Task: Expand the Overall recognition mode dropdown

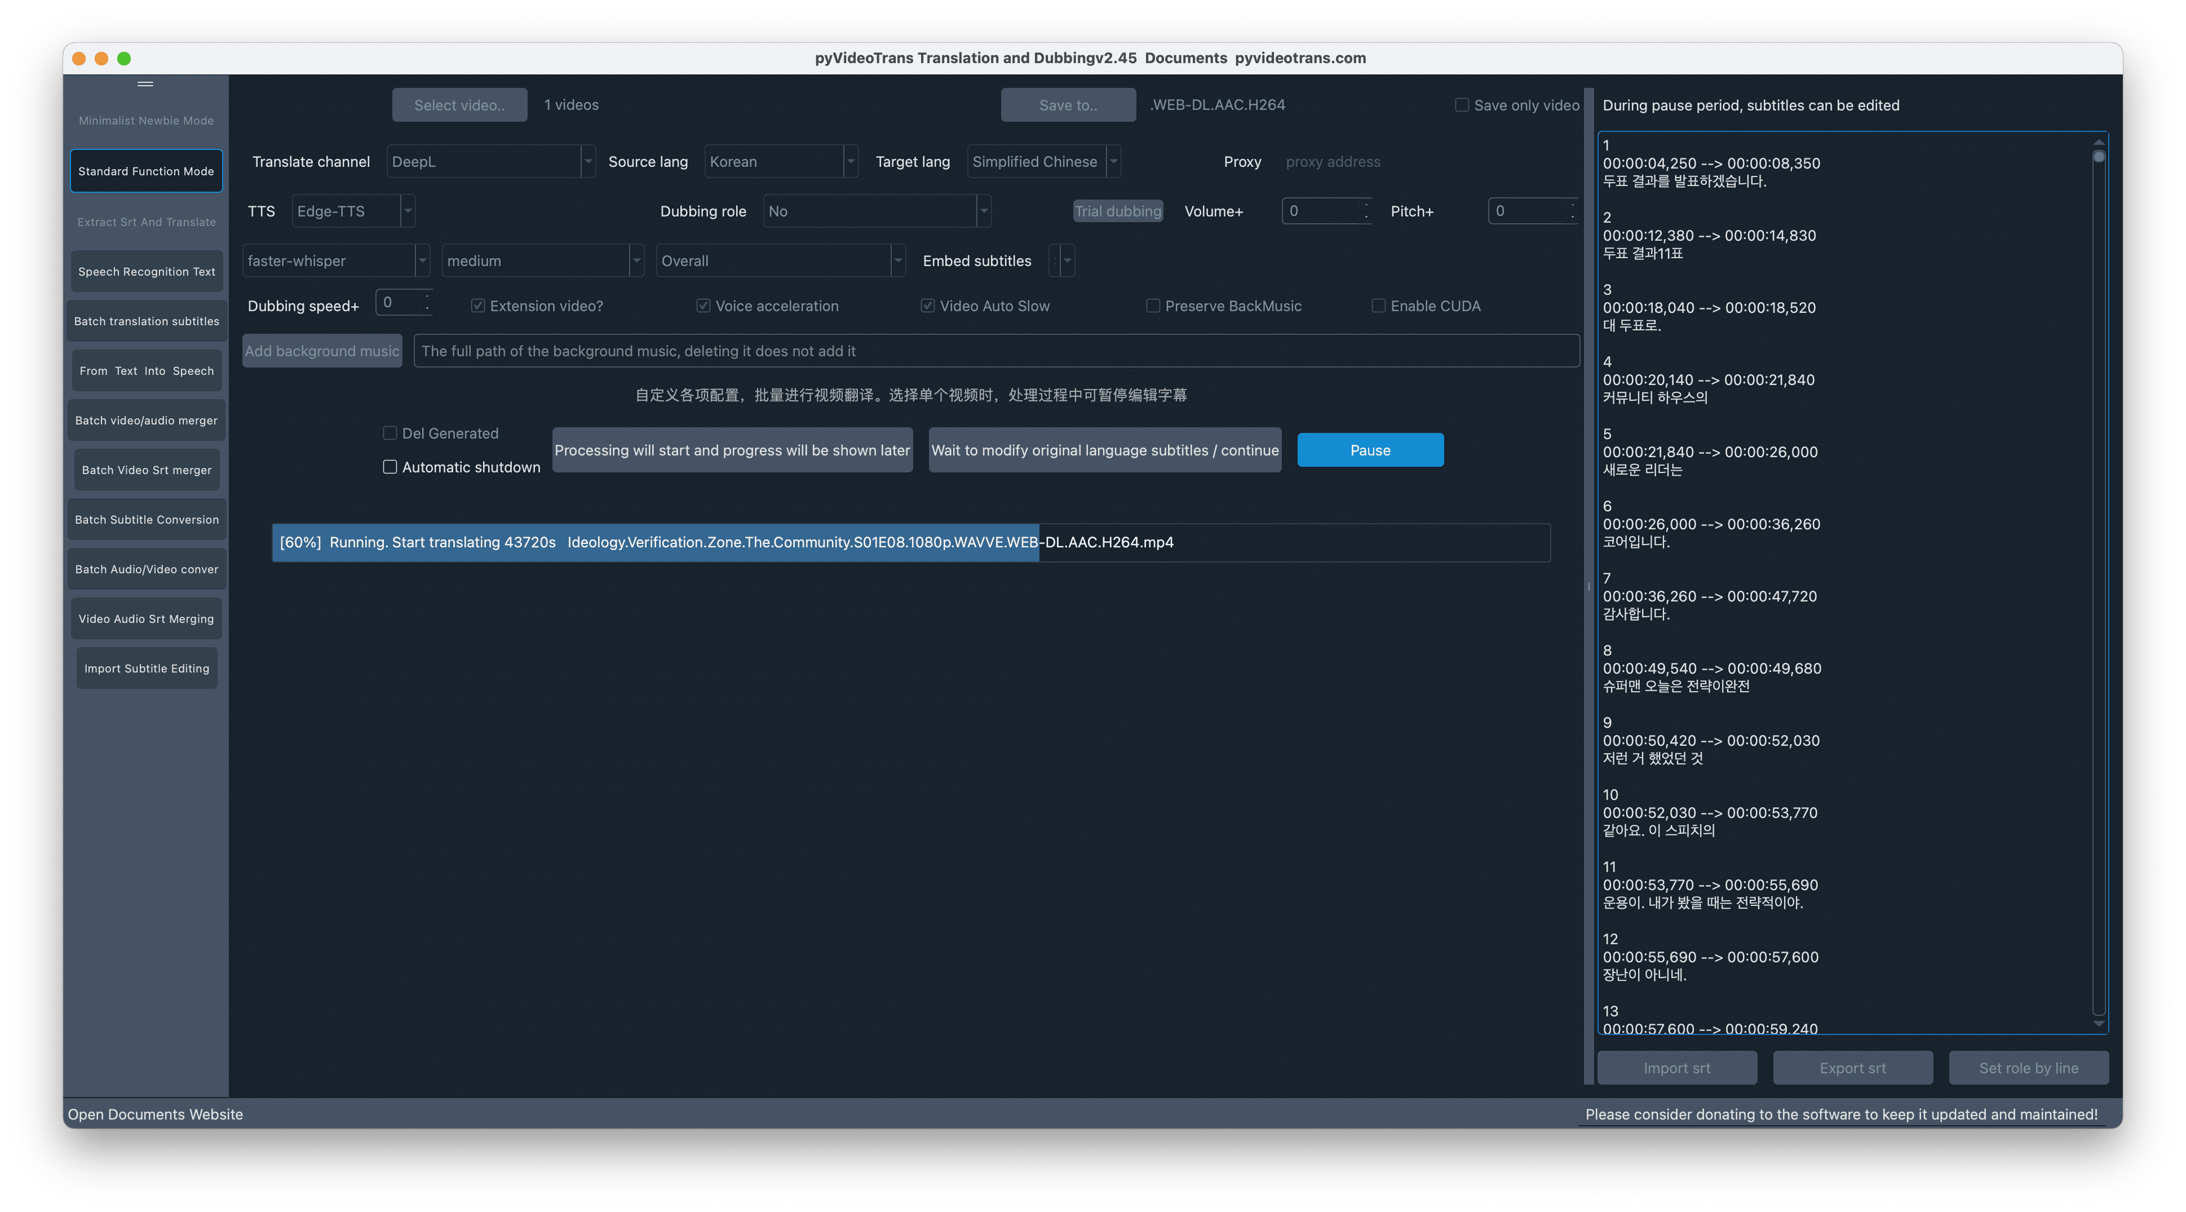Action: point(781,260)
